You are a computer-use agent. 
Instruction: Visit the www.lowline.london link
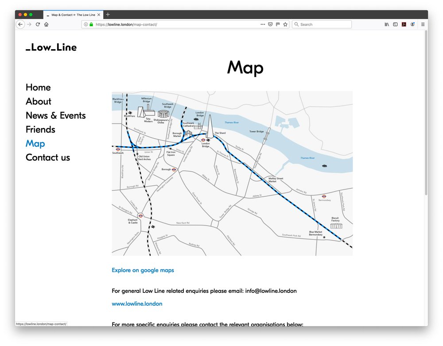point(137,303)
